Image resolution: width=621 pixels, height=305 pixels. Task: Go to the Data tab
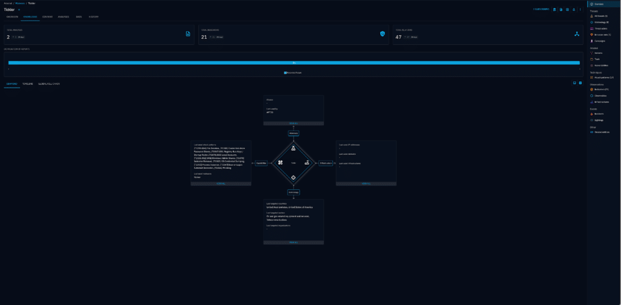click(79, 17)
